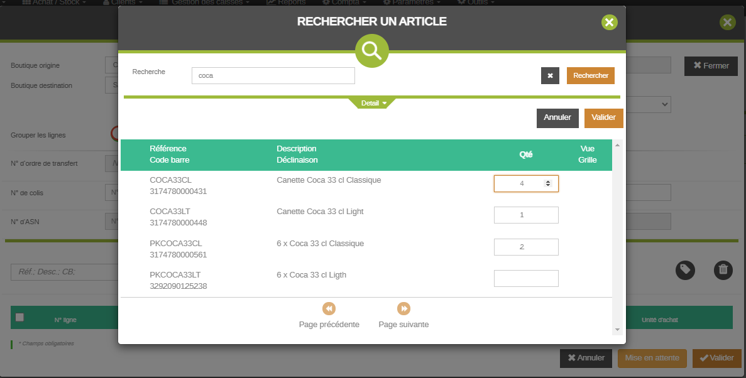Click the Boutique origine label
The image size is (746, 378).
(35, 65)
